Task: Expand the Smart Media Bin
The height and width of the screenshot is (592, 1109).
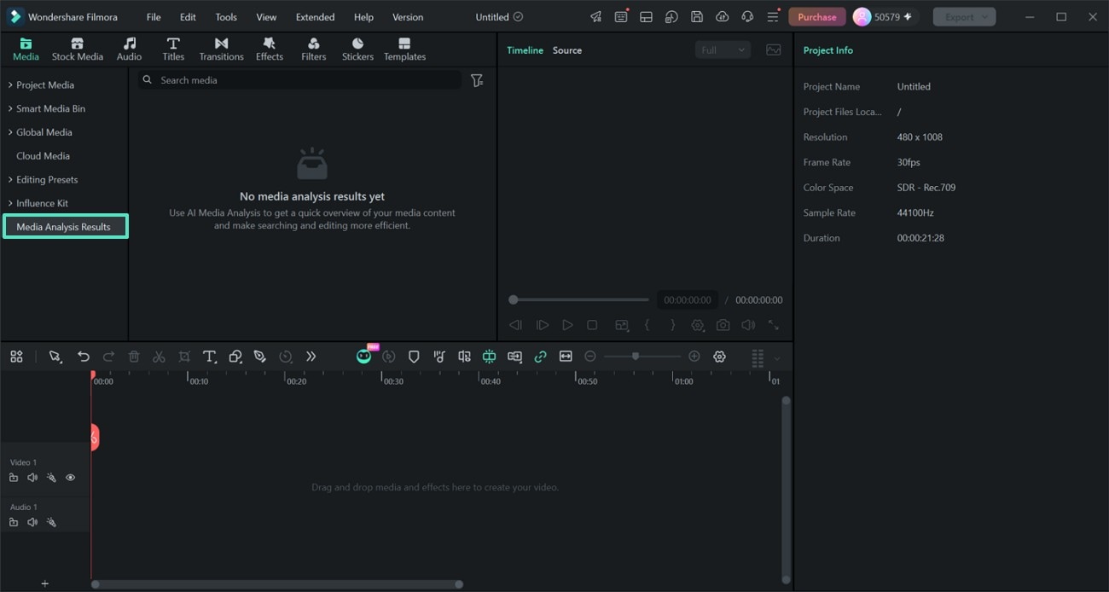Action: [10, 109]
